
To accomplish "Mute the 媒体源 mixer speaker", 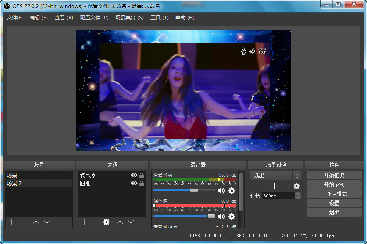I will (221, 217).
